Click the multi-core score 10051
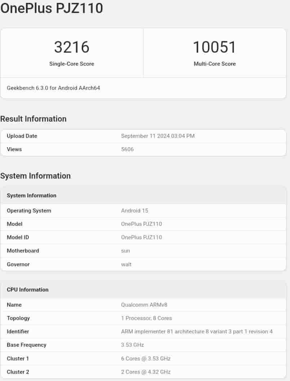The width and height of the screenshot is (290, 381). [x=215, y=47]
